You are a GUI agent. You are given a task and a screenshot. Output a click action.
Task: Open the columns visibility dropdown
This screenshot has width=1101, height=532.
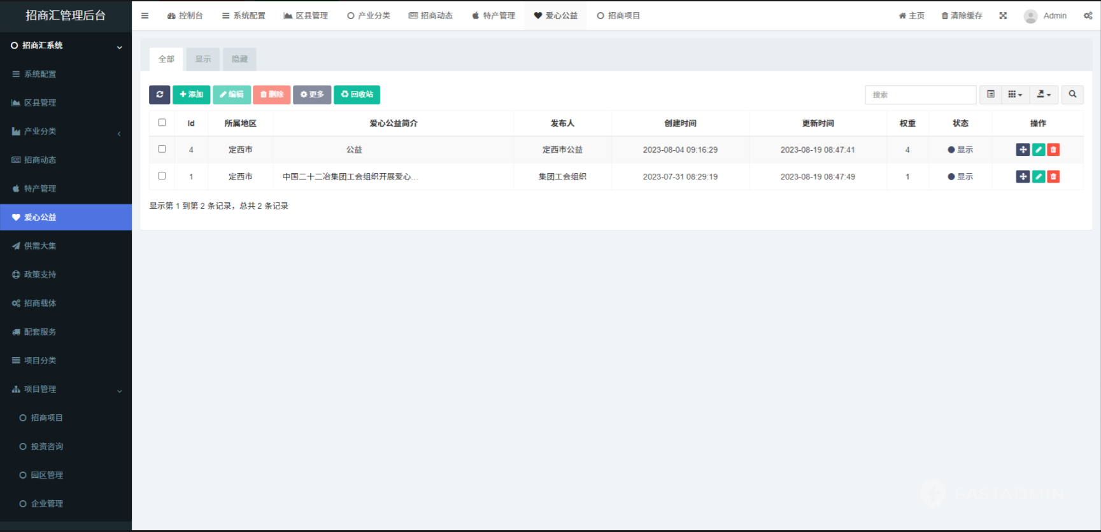pyautogui.click(x=1015, y=94)
